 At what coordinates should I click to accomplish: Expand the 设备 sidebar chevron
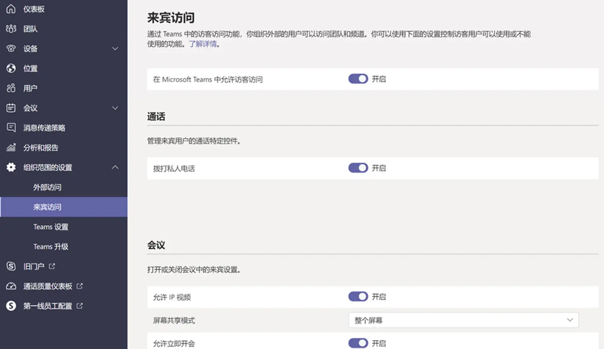coord(115,48)
